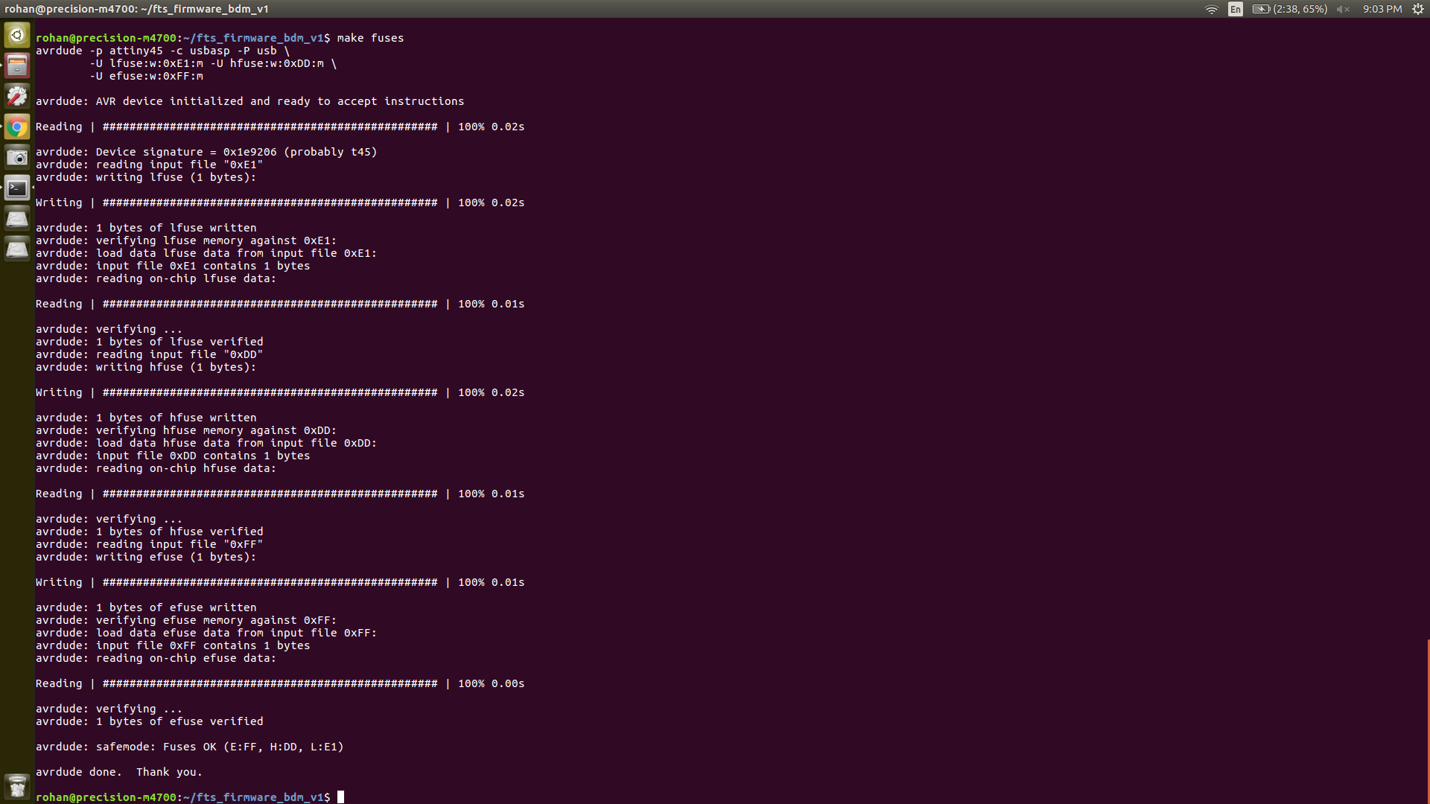Image resolution: width=1430 pixels, height=804 pixels.
Task: Click 'verifying lfuse memory against 0xE1:' line
Action: [x=186, y=240]
